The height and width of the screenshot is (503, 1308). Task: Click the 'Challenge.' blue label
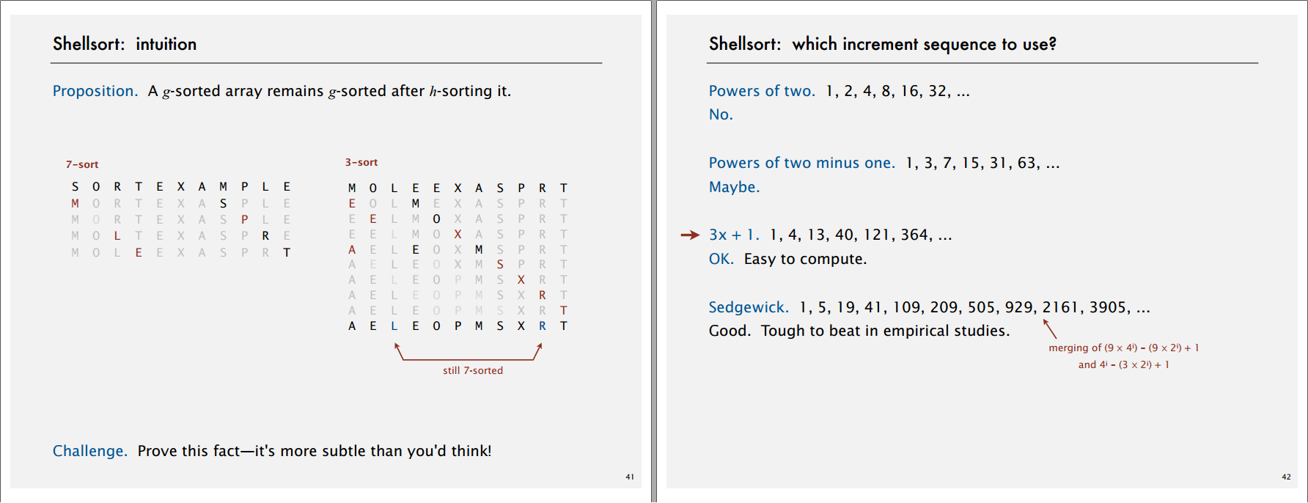[90, 451]
